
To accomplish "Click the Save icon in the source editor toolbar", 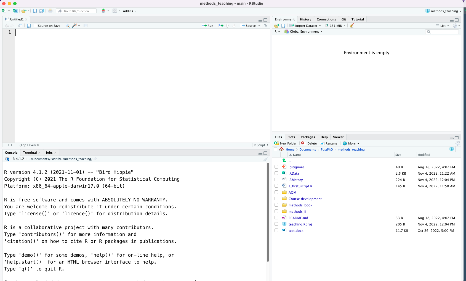I will click(x=29, y=26).
